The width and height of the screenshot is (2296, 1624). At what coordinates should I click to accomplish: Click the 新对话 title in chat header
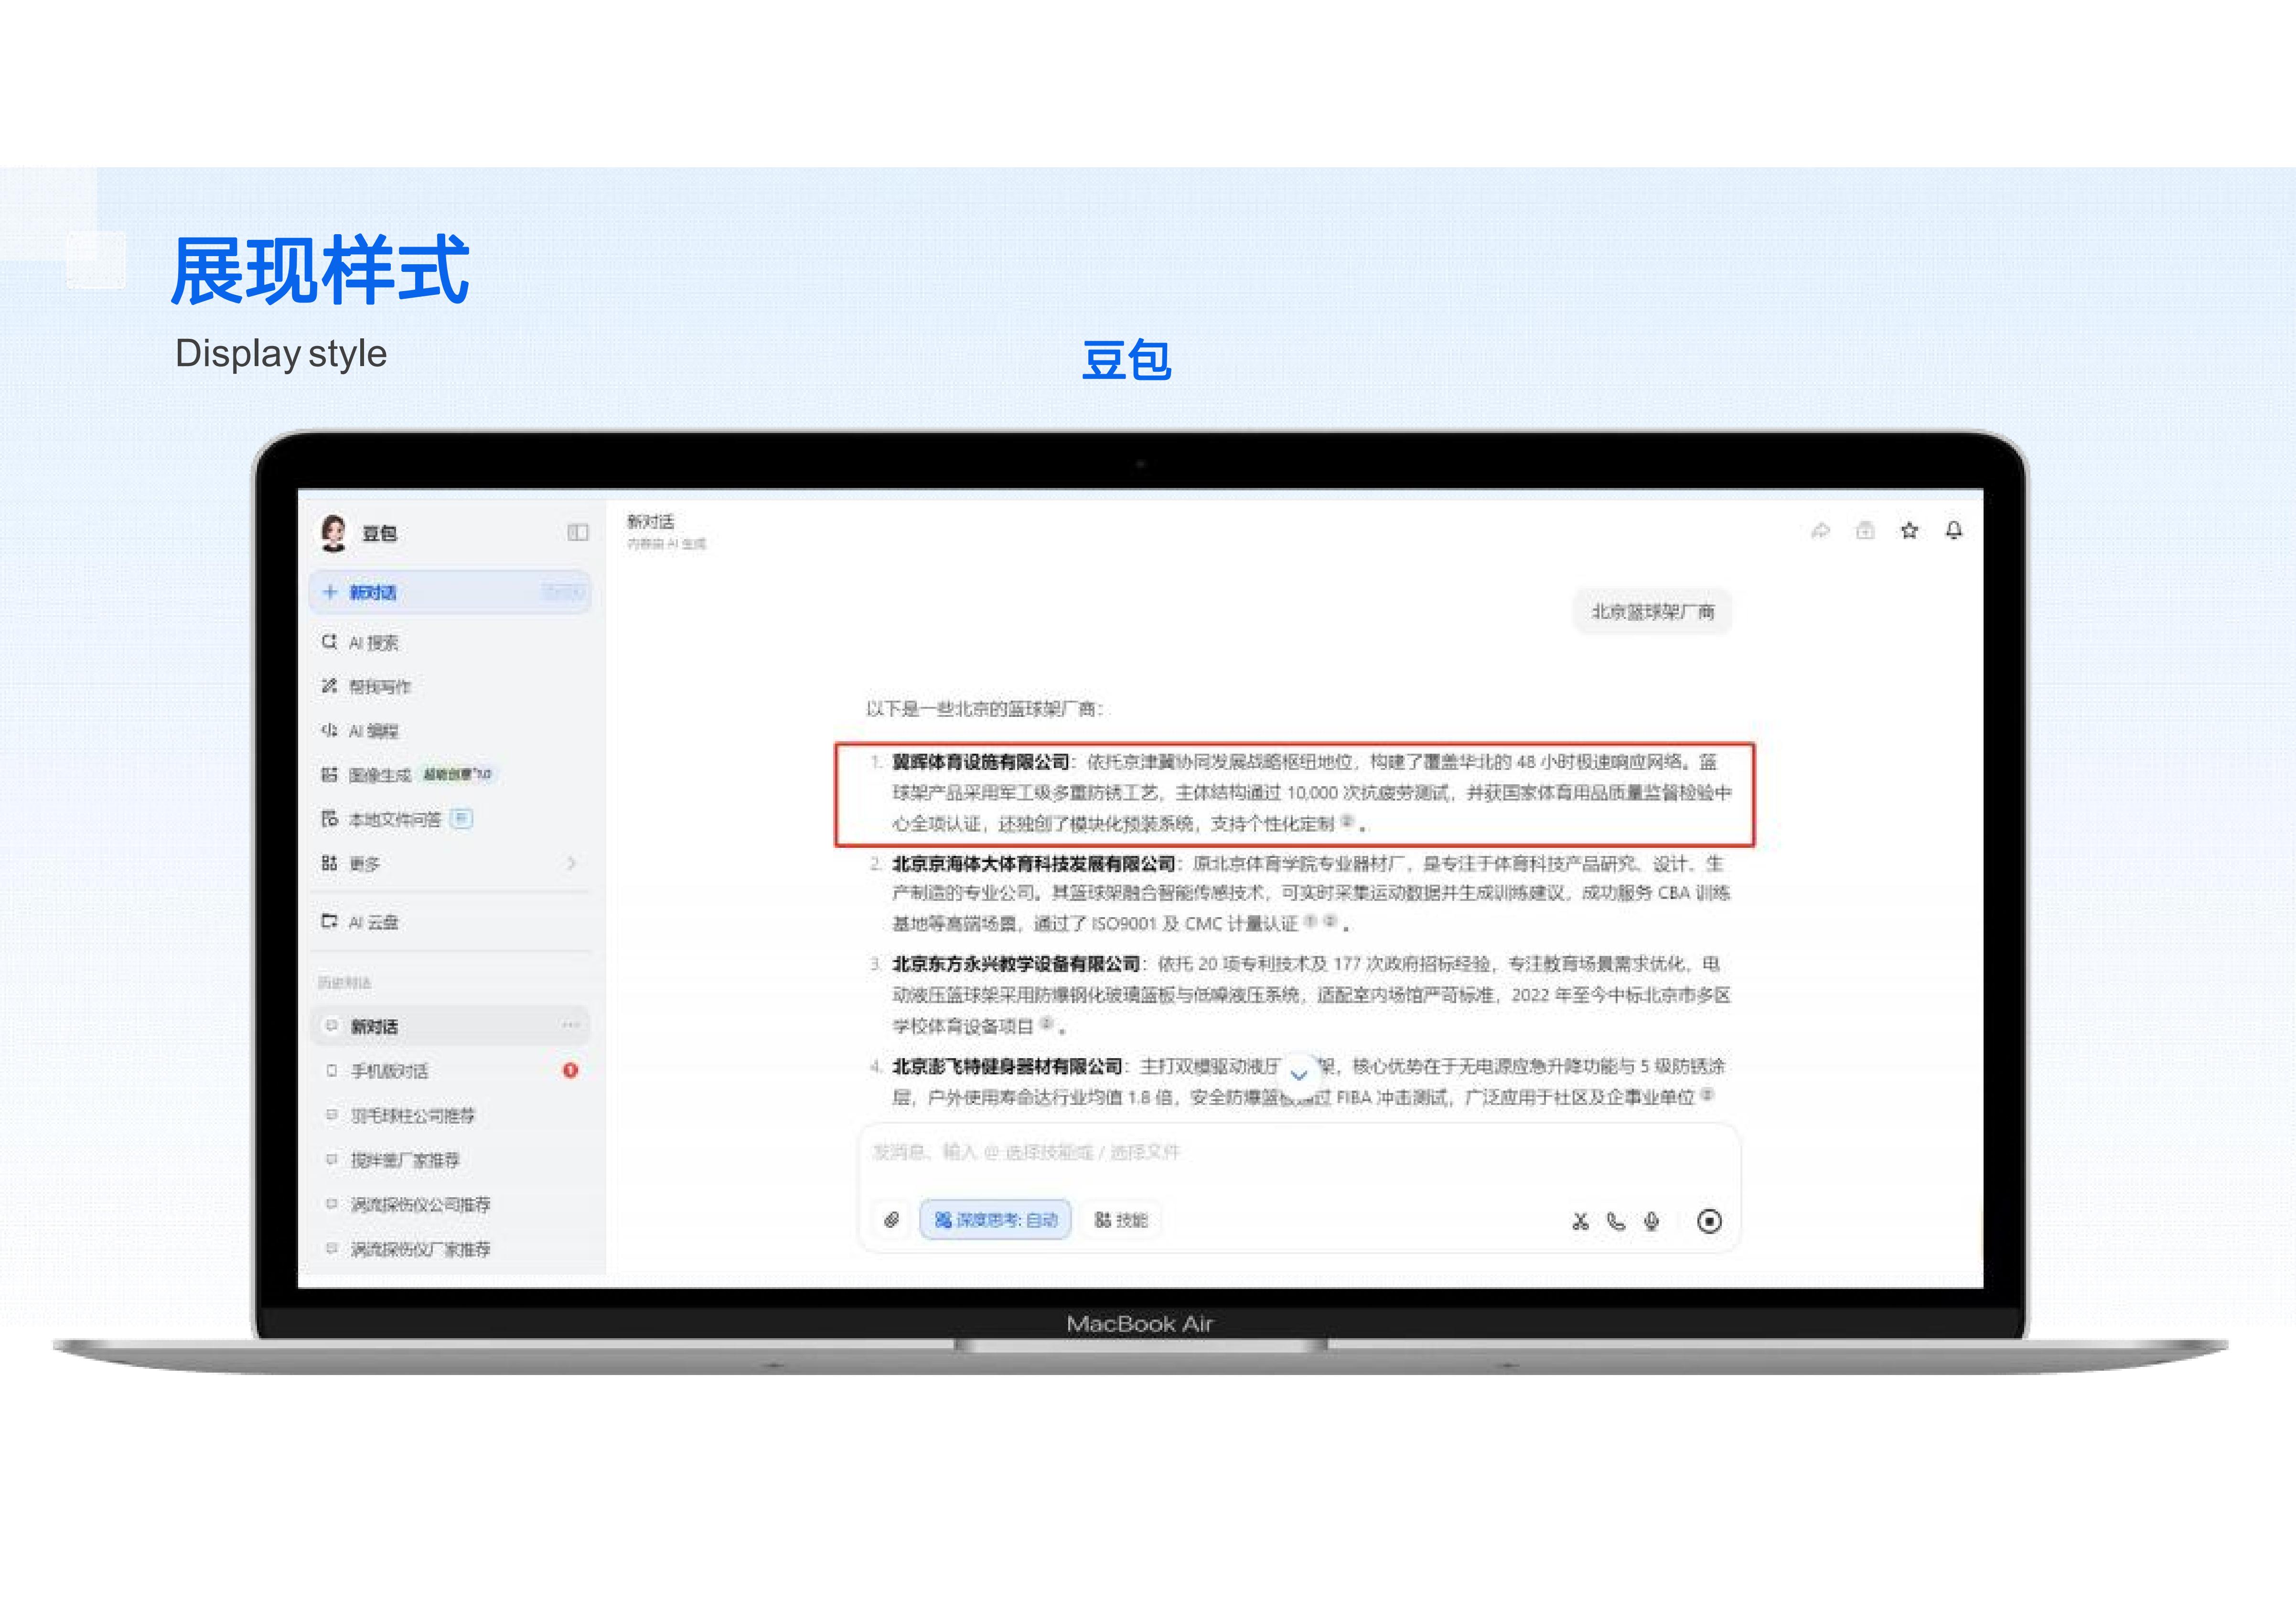[650, 521]
